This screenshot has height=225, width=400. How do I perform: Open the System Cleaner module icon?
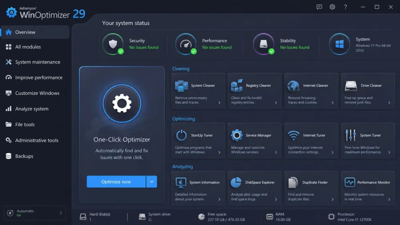click(181, 86)
